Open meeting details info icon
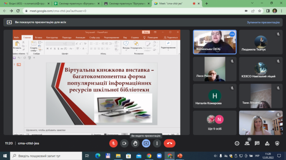The height and width of the screenshot is (160, 286). pyautogui.click(x=237, y=143)
